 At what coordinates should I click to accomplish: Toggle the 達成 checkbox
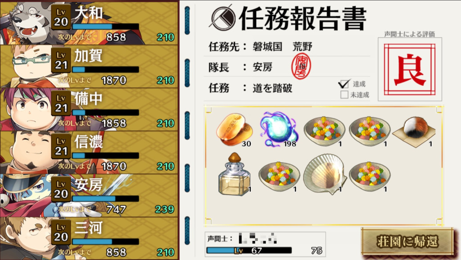click(x=344, y=84)
